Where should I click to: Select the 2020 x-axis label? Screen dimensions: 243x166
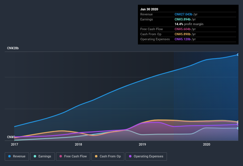click(207, 144)
